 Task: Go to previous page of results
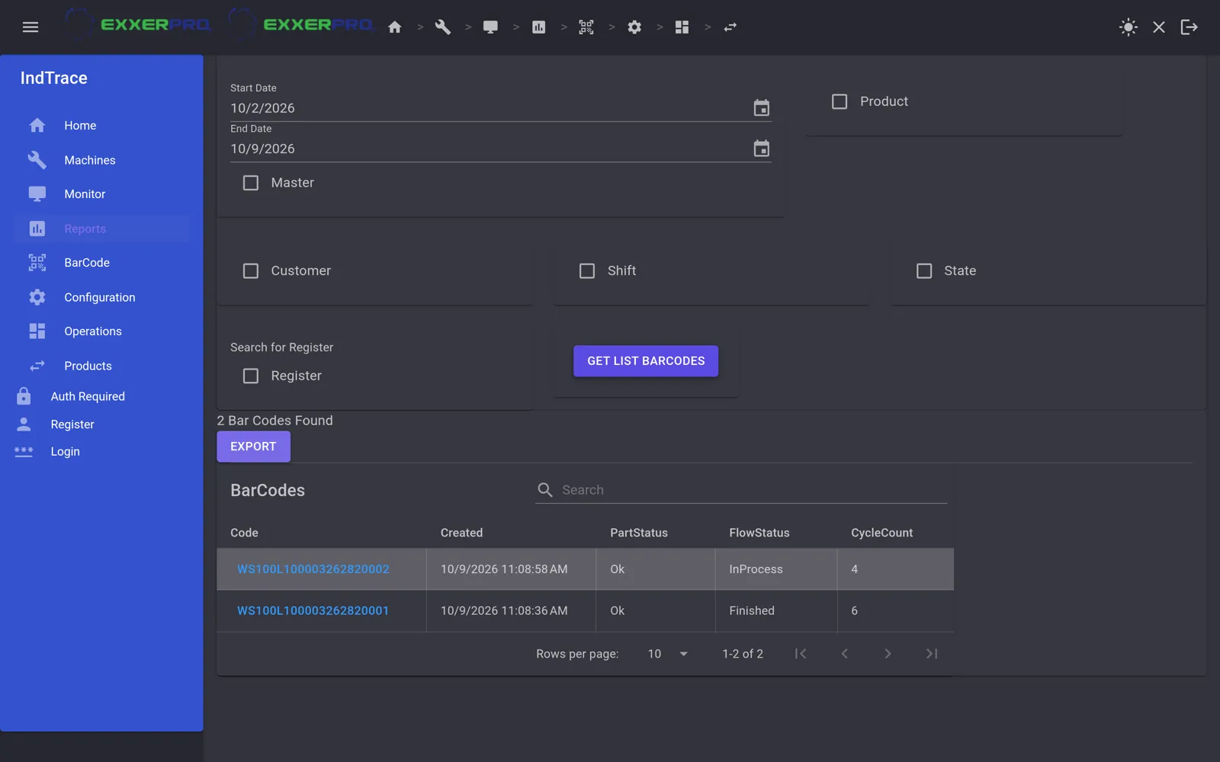pos(844,654)
